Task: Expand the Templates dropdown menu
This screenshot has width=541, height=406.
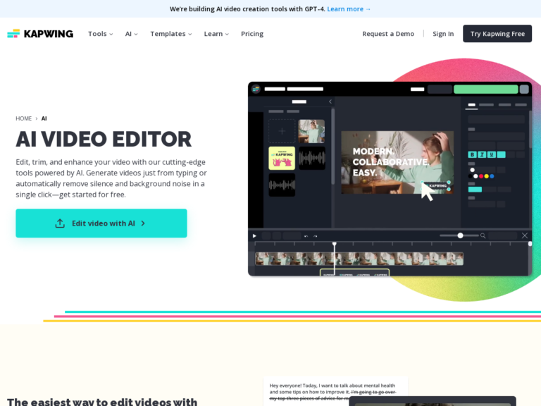Action: (171, 34)
